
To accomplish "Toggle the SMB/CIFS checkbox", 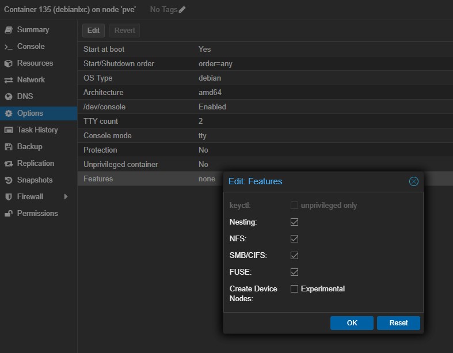I will tap(294, 255).
